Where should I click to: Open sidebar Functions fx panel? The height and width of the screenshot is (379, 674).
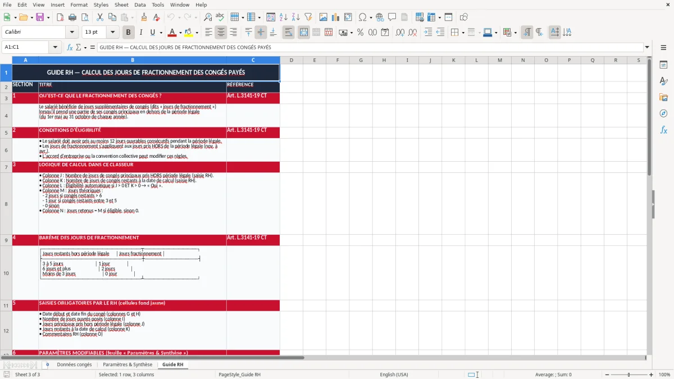(x=663, y=130)
